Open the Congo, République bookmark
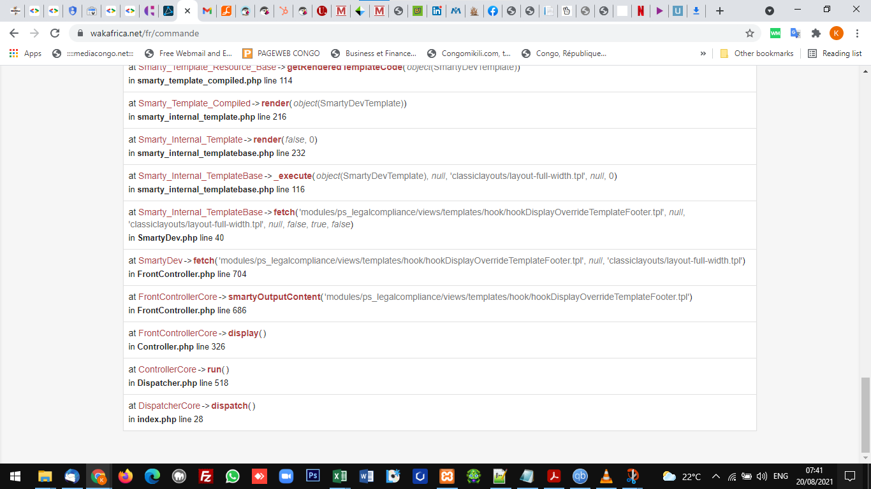 click(564, 53)
